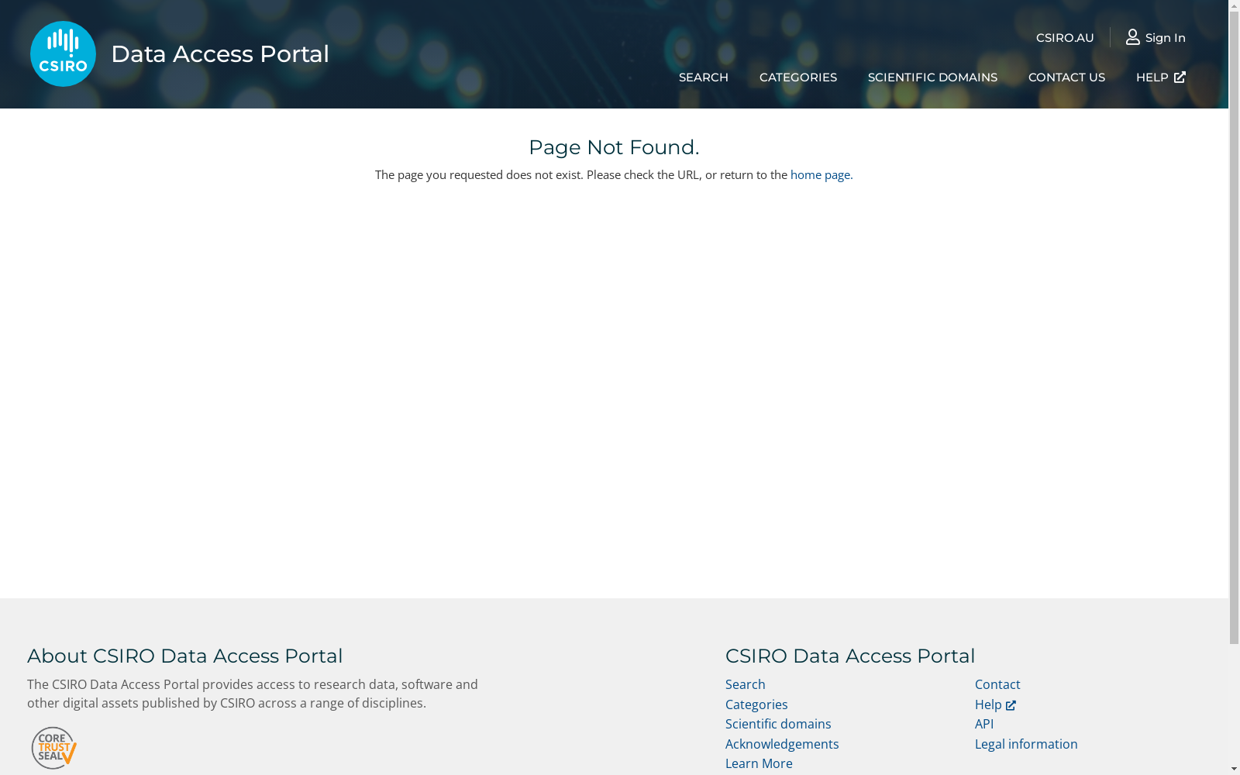Select Scientific domains from the footer list
The height and width of the screenshot is (775, 1240).
pos(778,723)
